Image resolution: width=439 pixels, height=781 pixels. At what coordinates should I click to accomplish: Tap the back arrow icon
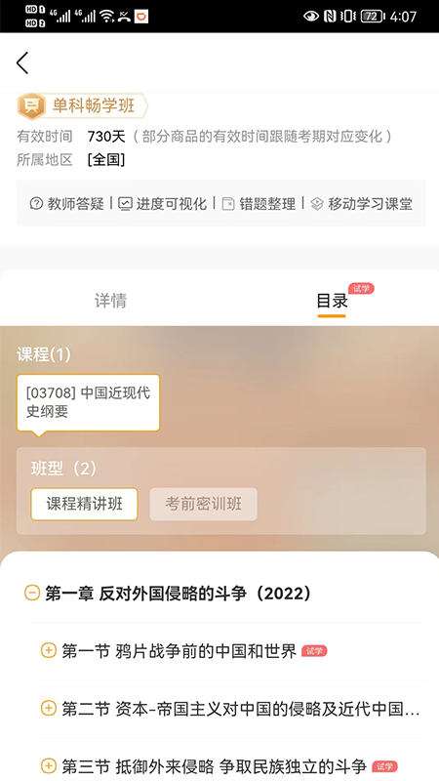pyautogui.click(x=22, y=63)
